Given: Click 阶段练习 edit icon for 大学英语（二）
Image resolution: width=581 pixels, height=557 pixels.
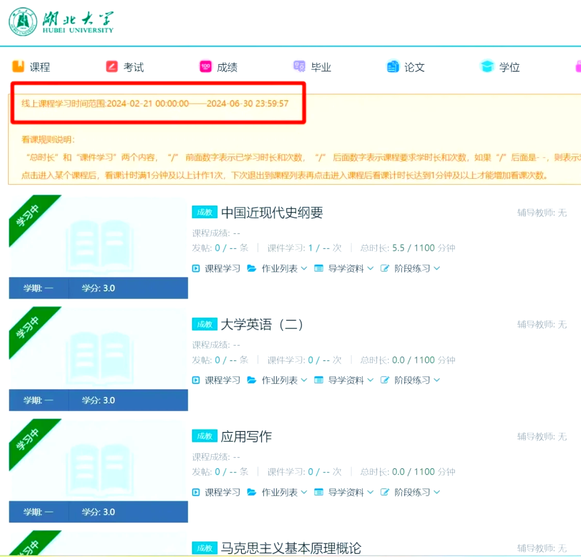Looking at the screenshot, I should 385,380.
